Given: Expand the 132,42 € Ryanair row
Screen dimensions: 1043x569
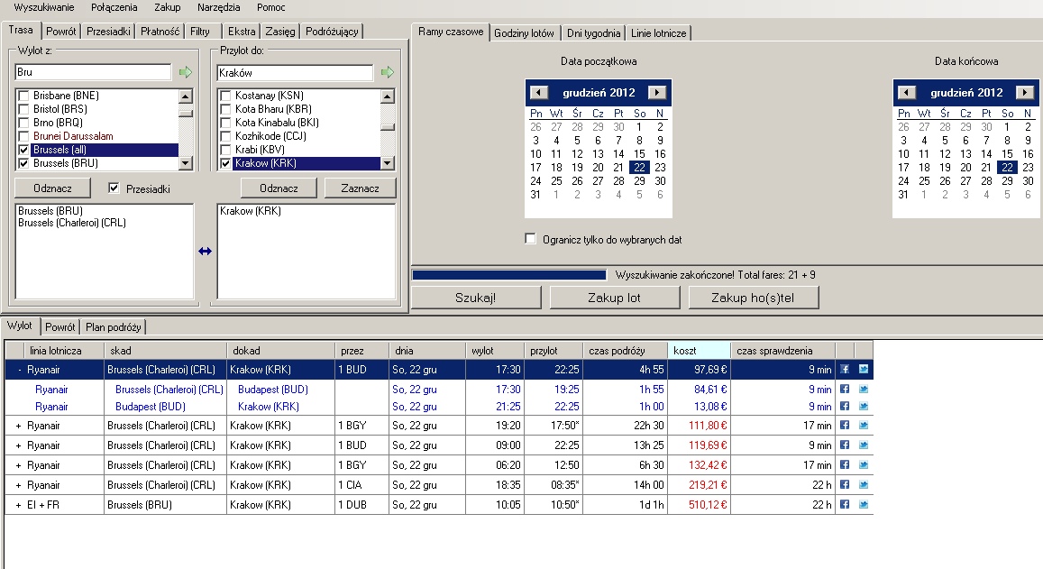Looking at the screenshot, I should click(19, 466).
